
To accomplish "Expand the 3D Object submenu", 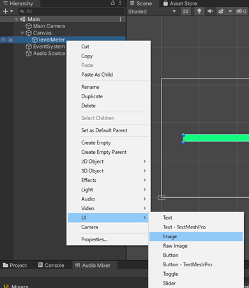I will pyautogui.click(x=109, y=171).
